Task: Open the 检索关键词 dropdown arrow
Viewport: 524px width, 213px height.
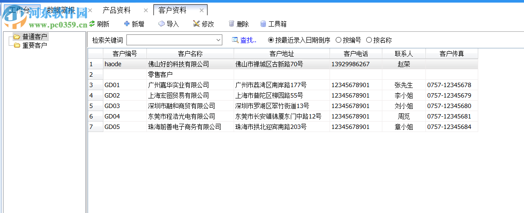Action: [218, 40]
